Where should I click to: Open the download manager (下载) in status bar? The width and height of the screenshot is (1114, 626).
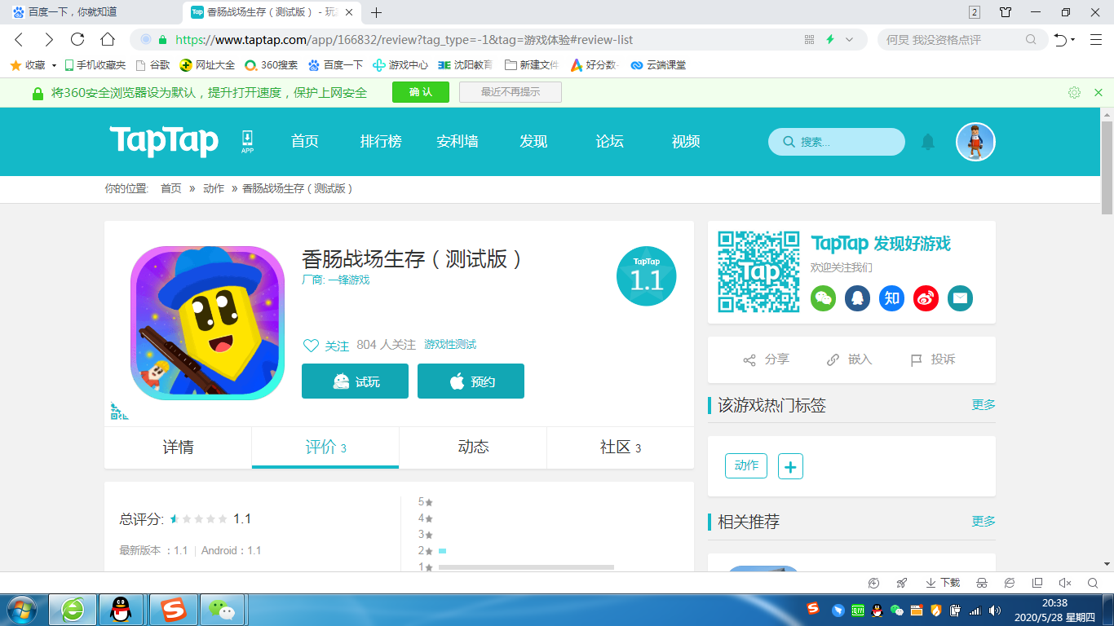pyautogui.click(x=943, y=583)
